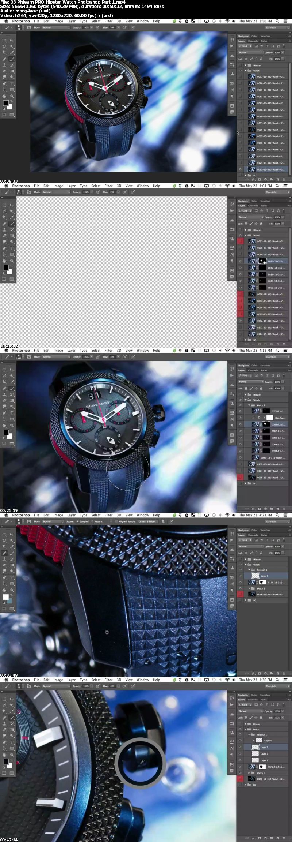
Task: Collapse the Retouch 1 group, 00:33:48 frame
Action: pos(250,570)
